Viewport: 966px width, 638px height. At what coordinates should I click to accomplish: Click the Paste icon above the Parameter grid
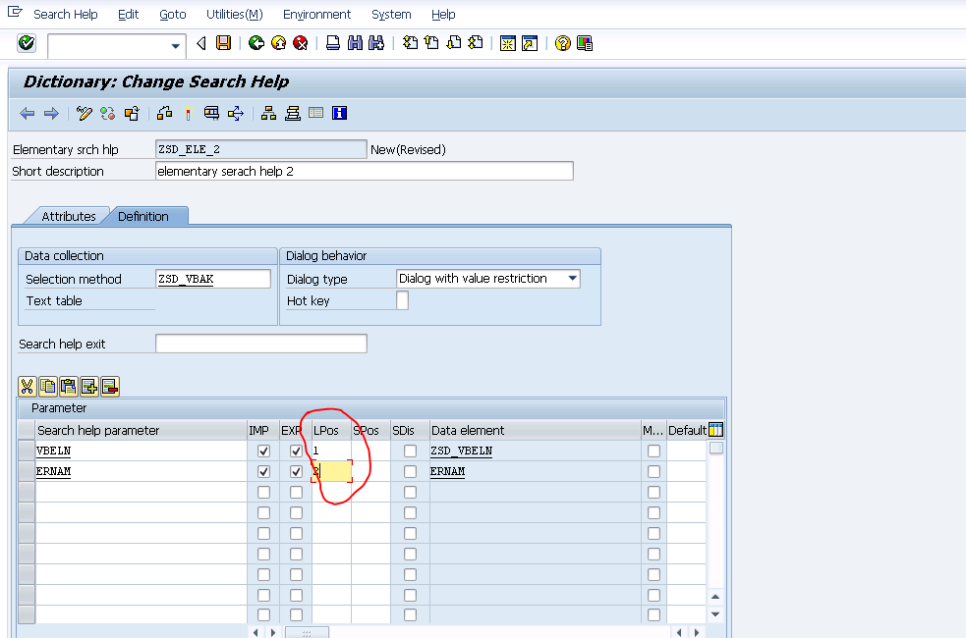68,386
